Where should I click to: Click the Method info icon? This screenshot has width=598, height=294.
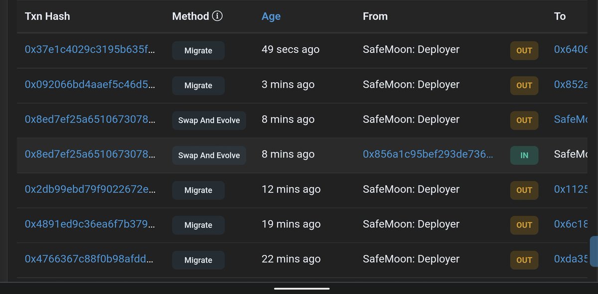click(x=217, y=16)
